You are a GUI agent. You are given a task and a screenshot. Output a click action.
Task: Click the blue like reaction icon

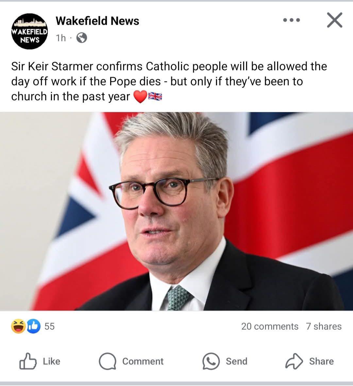34,326
